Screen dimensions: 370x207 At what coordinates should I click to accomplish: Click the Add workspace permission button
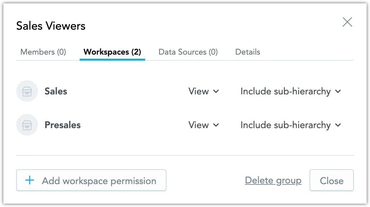click(x=91, y=180)
